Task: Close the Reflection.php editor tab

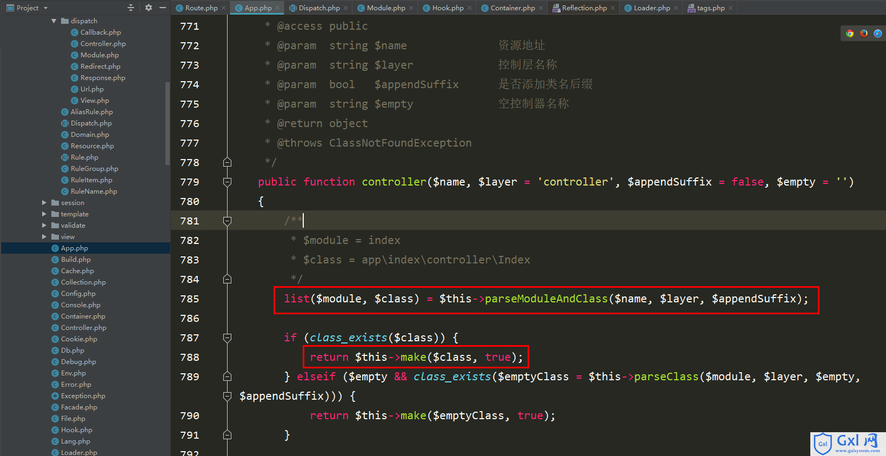Action: click(x=613, y=8)
